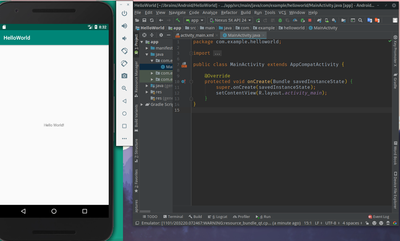The height and width of the screenshot is (241, 400).
Task: Open the profiler gauge icon in toolbar
Action: (295, 20)
